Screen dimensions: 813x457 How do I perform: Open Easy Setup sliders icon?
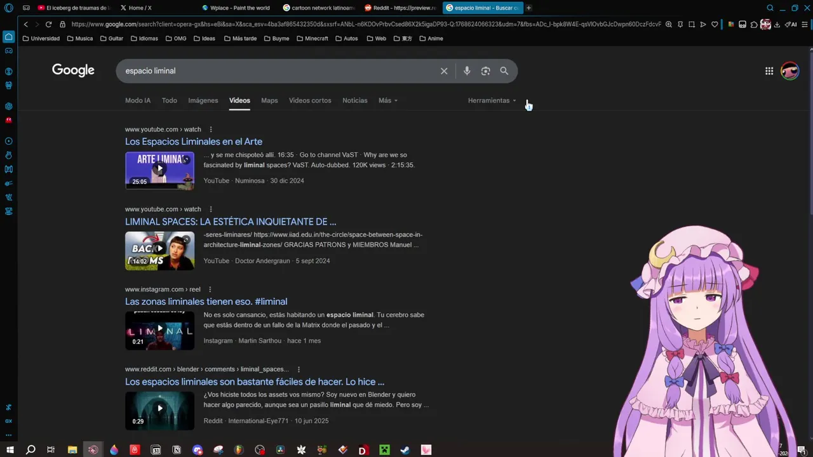(x=805, y=24)
